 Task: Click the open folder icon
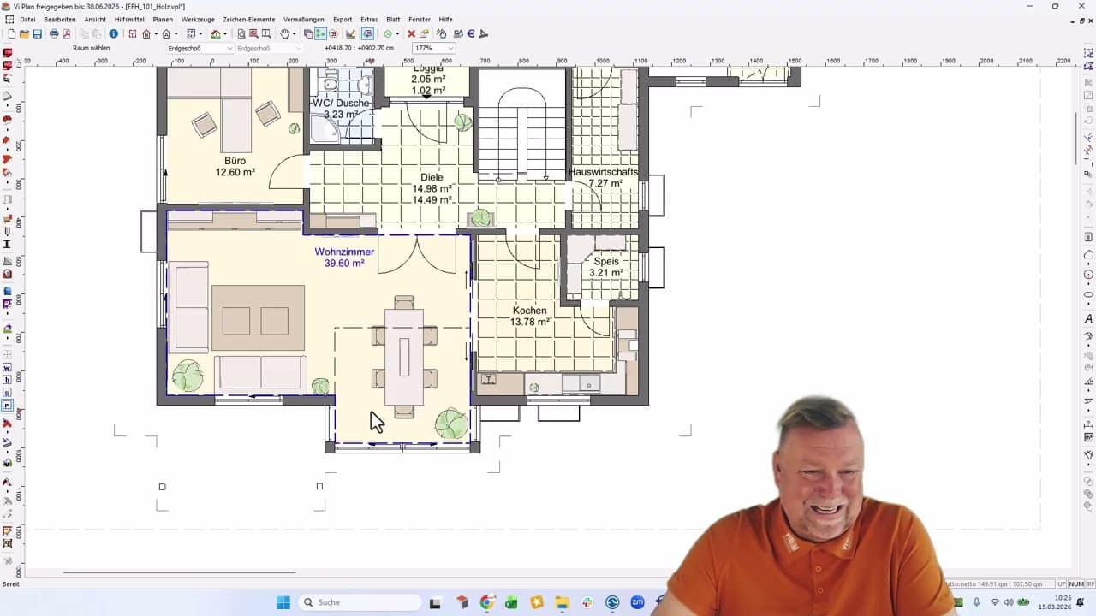click(24, 34)
